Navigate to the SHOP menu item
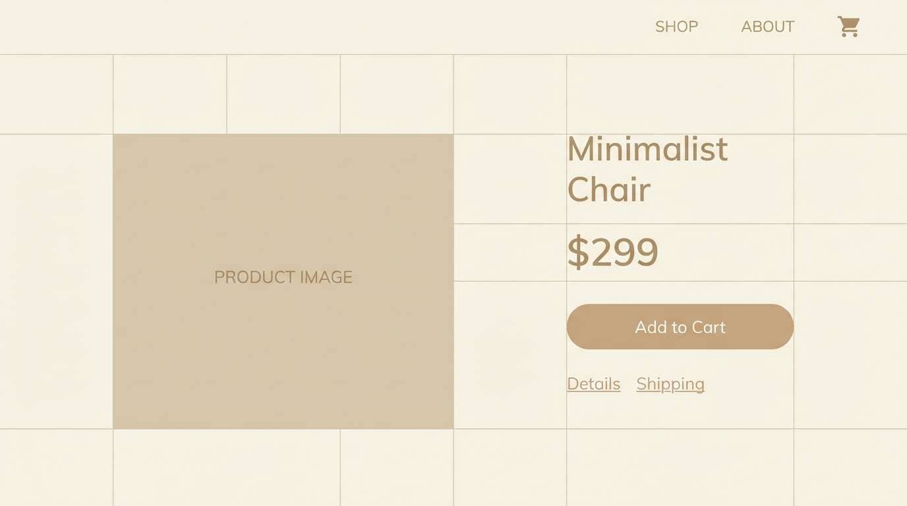Screen dimensions: 907x506 tap(676, 26)
